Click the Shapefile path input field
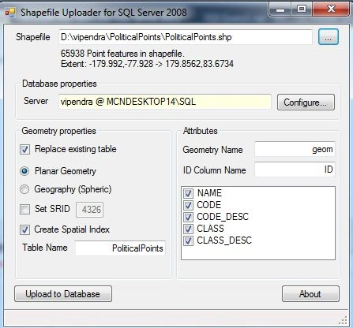The image size is (353, 328). coord(186,37)
